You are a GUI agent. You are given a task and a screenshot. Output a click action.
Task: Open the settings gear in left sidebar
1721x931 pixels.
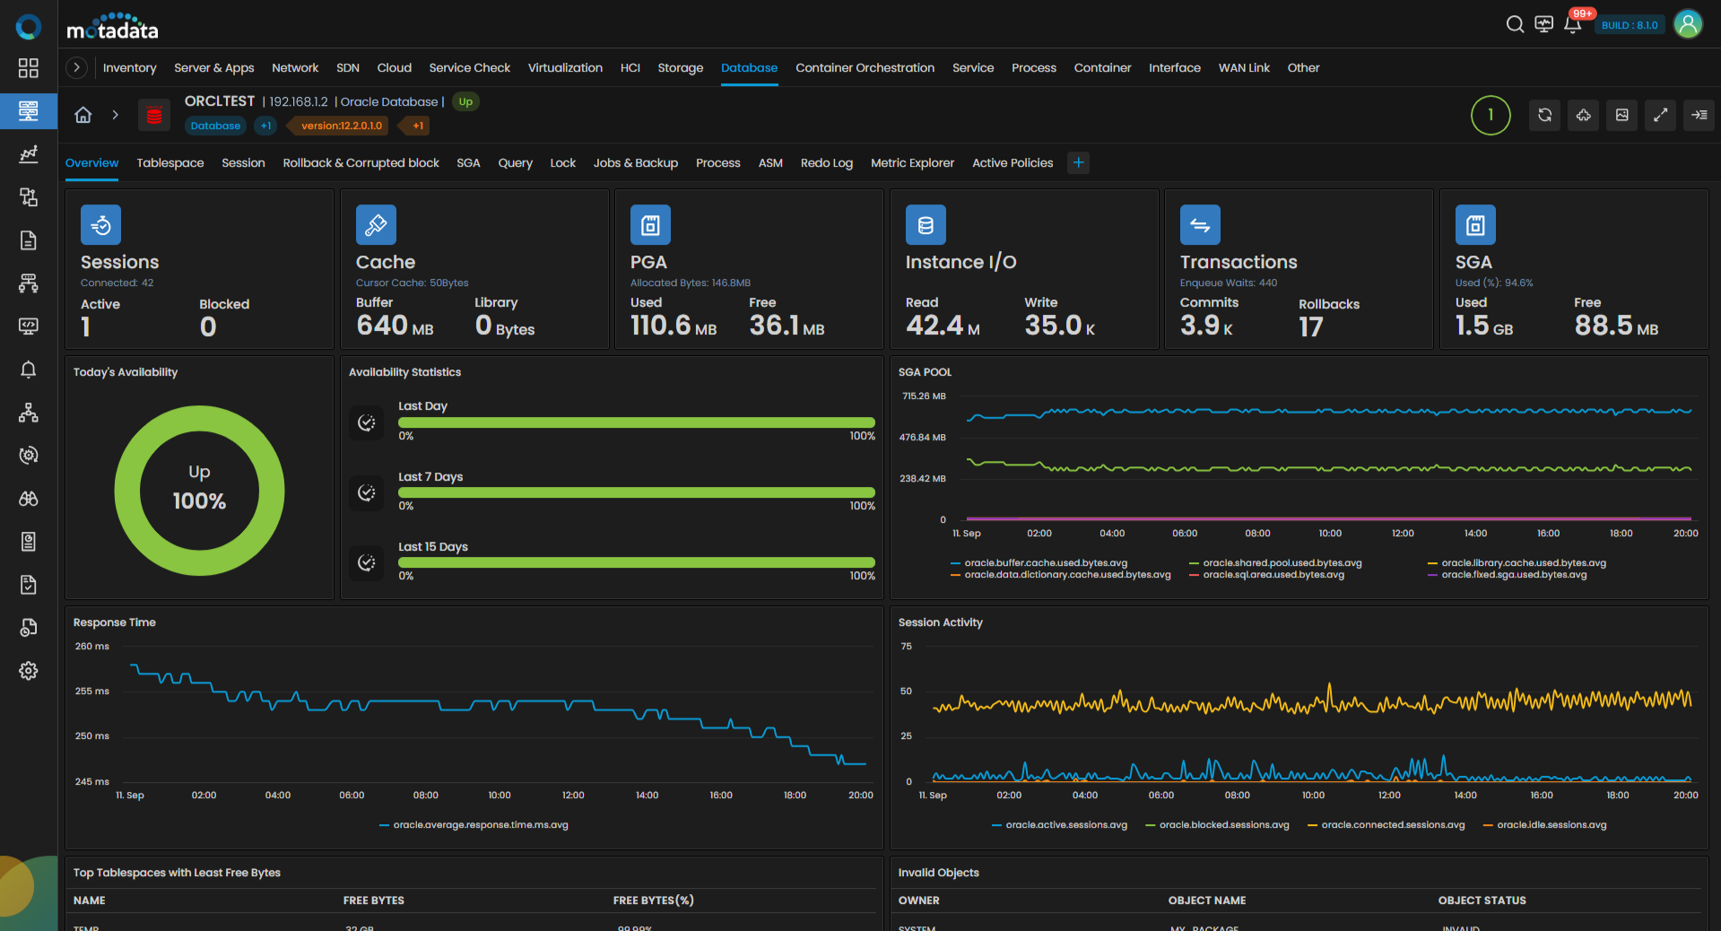(x=29, y=671)
